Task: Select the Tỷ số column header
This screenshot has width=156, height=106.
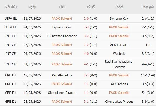Action: click(x=90, y=7)
